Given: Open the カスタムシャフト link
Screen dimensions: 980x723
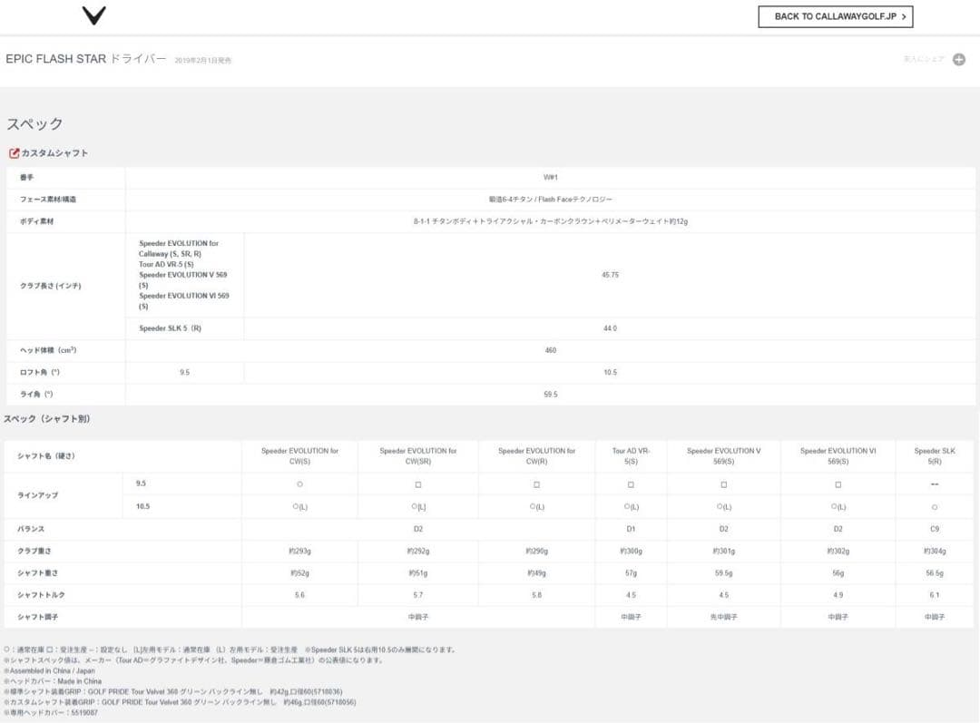Looking at the screenshot, I should tap(54, 153).
